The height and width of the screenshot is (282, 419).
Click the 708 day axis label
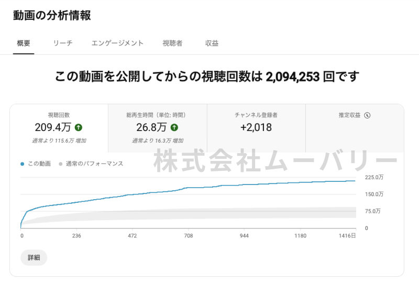[189, 236]
